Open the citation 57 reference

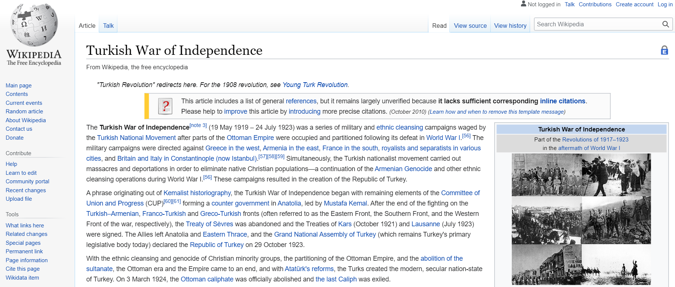[262, 157]
